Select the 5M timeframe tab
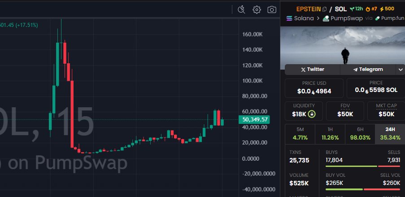 300,134
